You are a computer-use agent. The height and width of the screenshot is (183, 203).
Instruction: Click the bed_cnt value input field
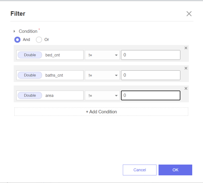click(x=150, y=55)
